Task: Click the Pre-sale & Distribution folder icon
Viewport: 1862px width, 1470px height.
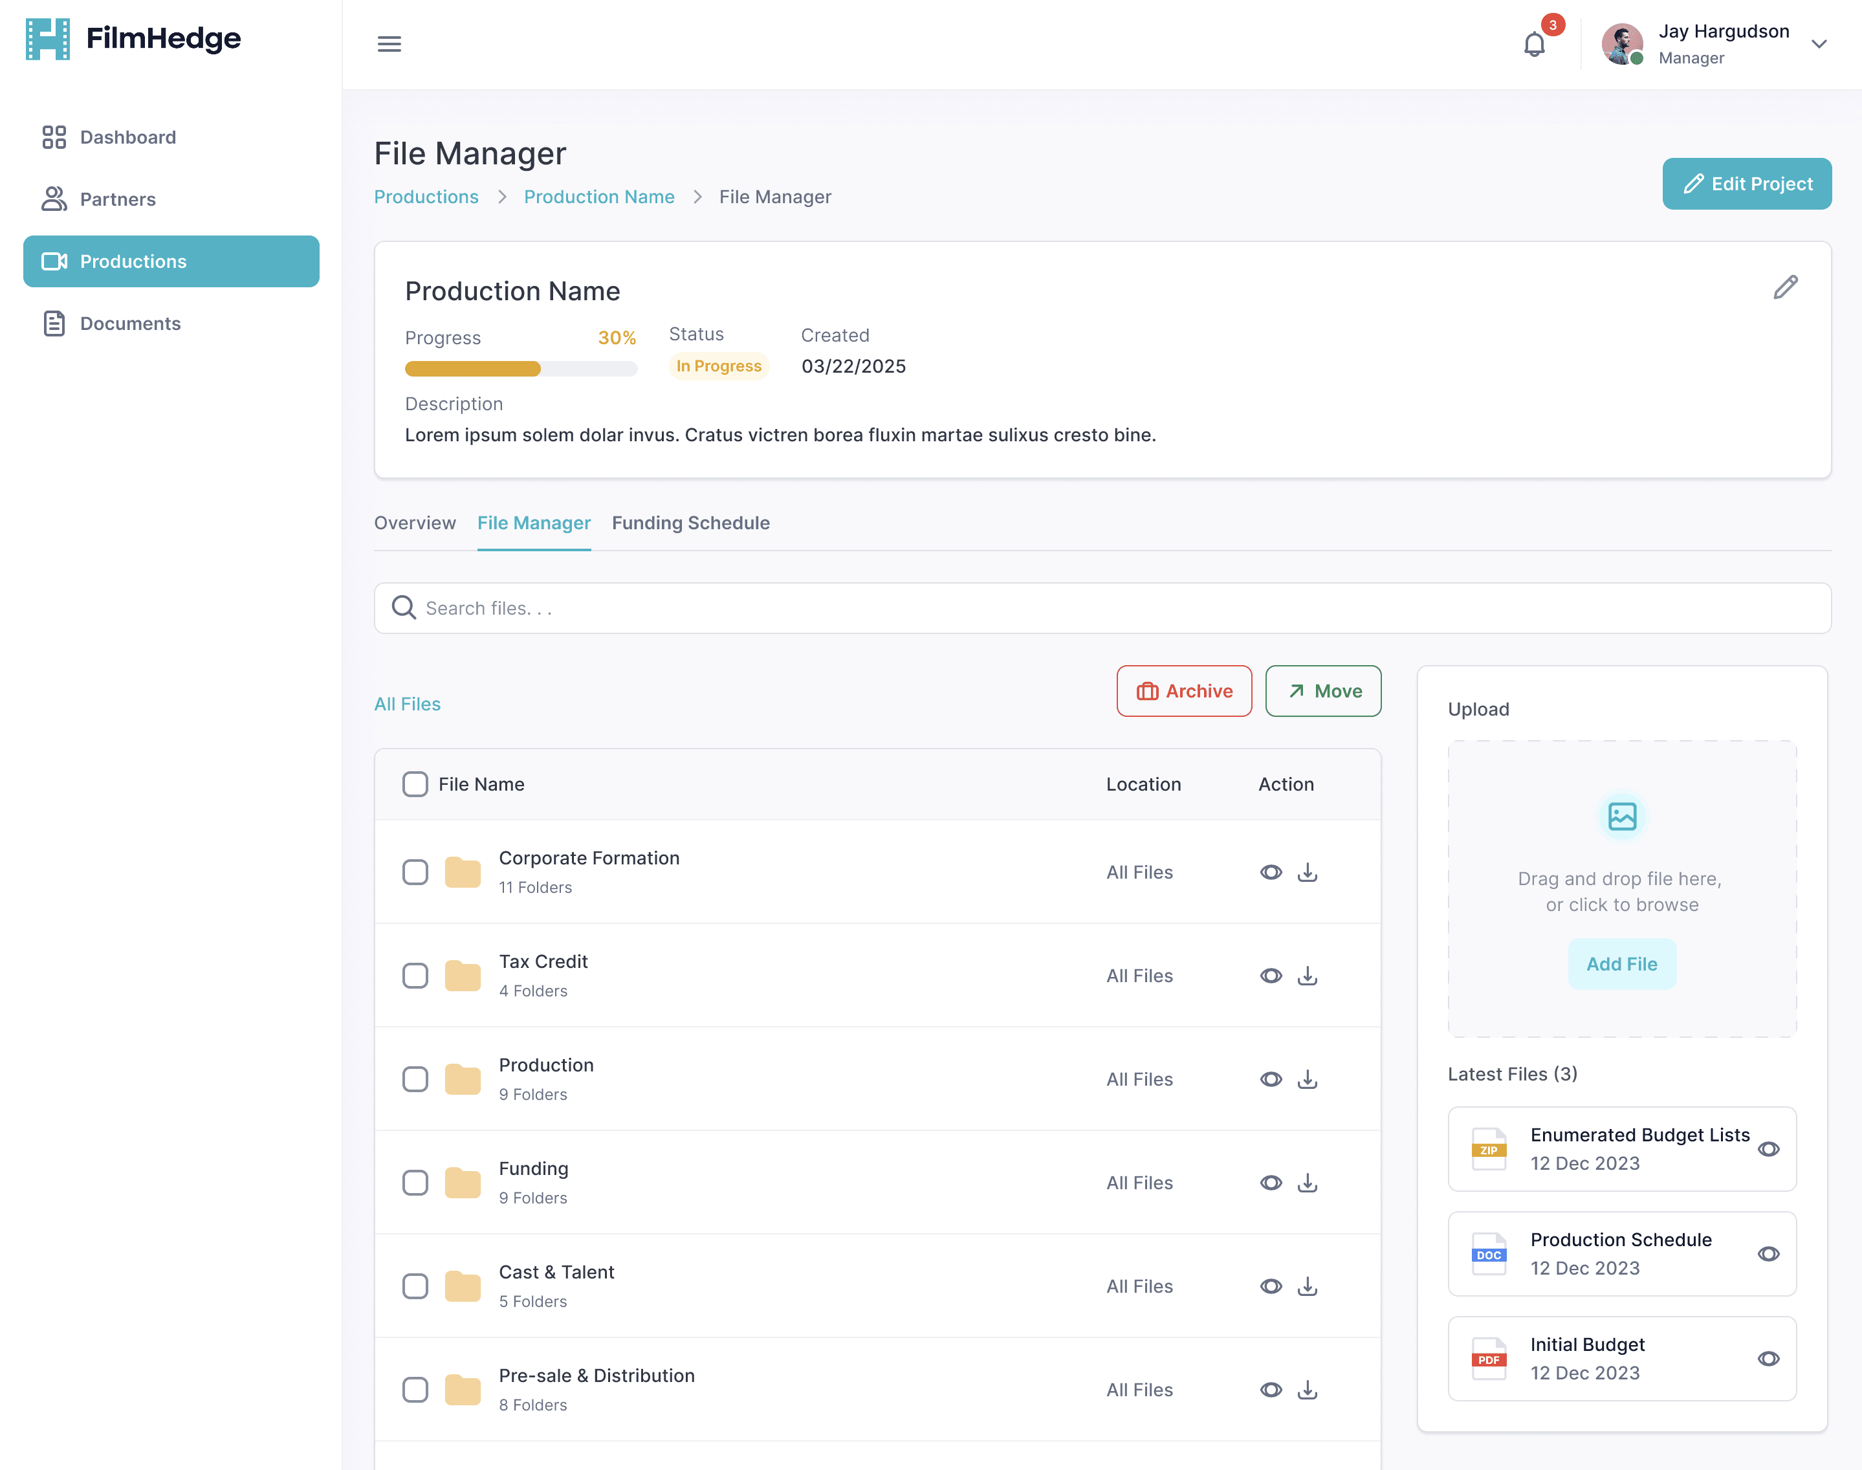Action: (x=463, y=1389)
